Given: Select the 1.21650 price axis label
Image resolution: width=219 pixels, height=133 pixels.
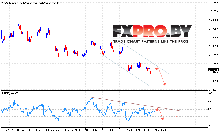Looking at the screenshot, I should pyautogui.click(x=213, y=11).
